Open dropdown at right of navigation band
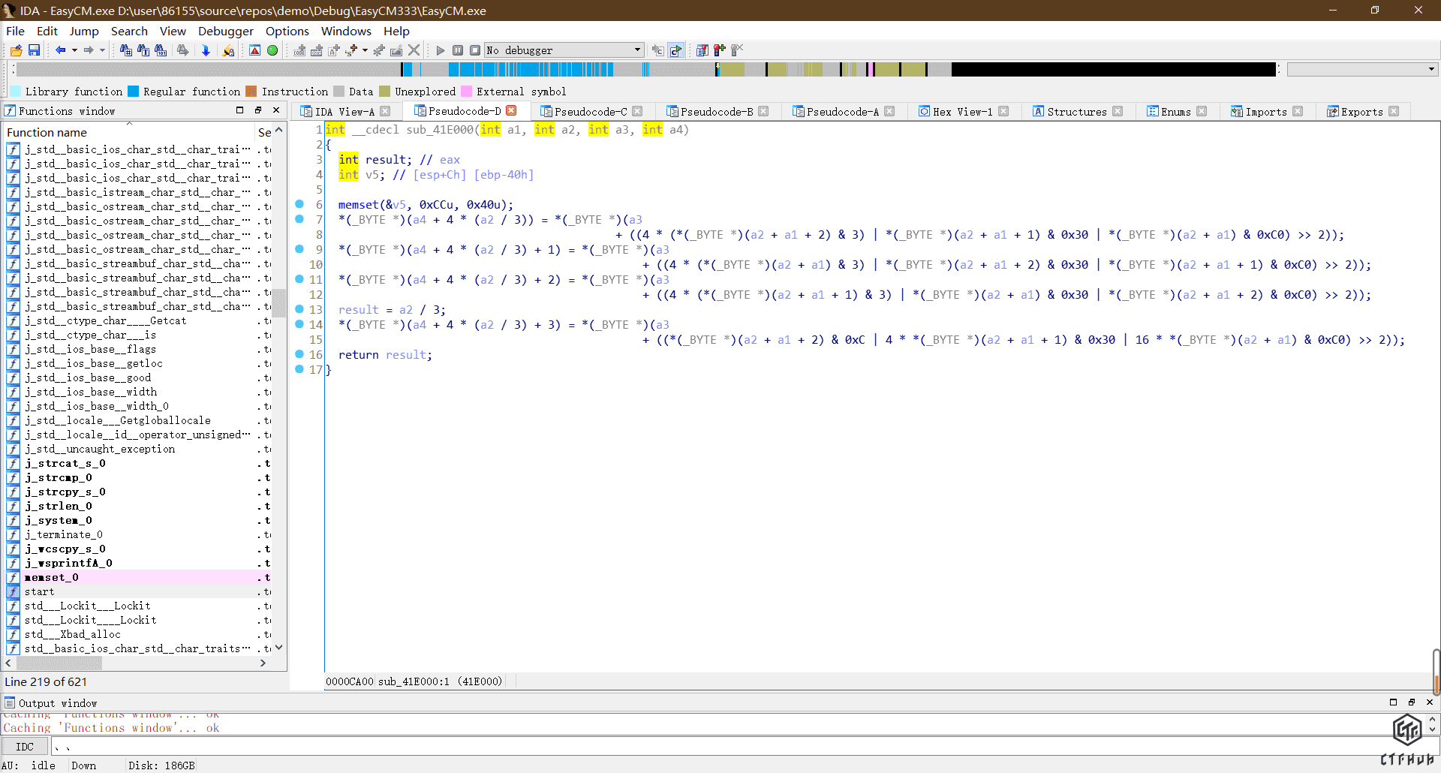Viewport: 1441px width, 773px height. [x=1431, y=69]
